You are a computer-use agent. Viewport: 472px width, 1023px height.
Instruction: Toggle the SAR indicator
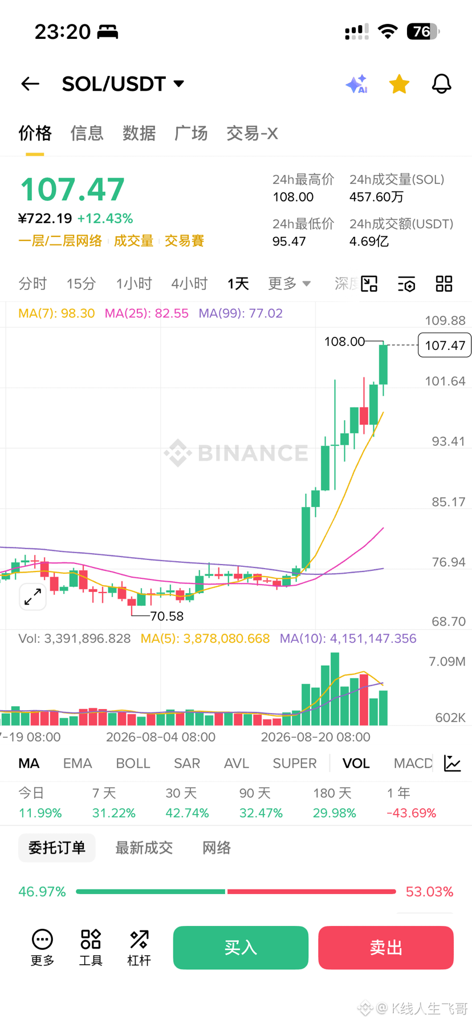[187, 763]
